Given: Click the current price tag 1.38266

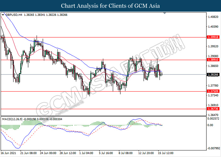Looking at the screenshot, I should tap(213, 75).
